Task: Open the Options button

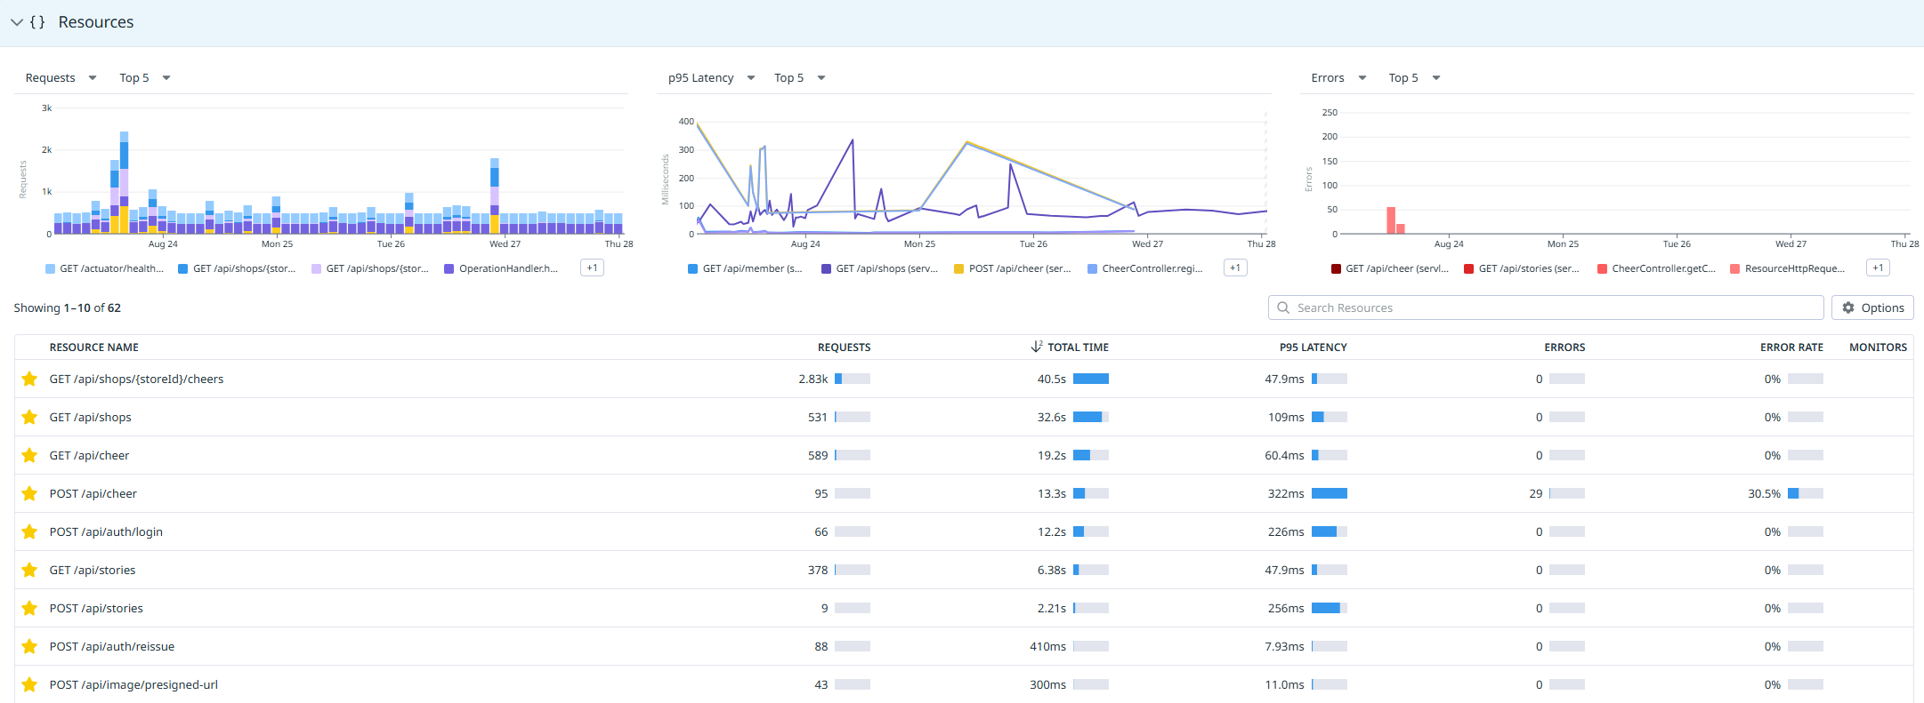Action: (x=1872, y=308)
